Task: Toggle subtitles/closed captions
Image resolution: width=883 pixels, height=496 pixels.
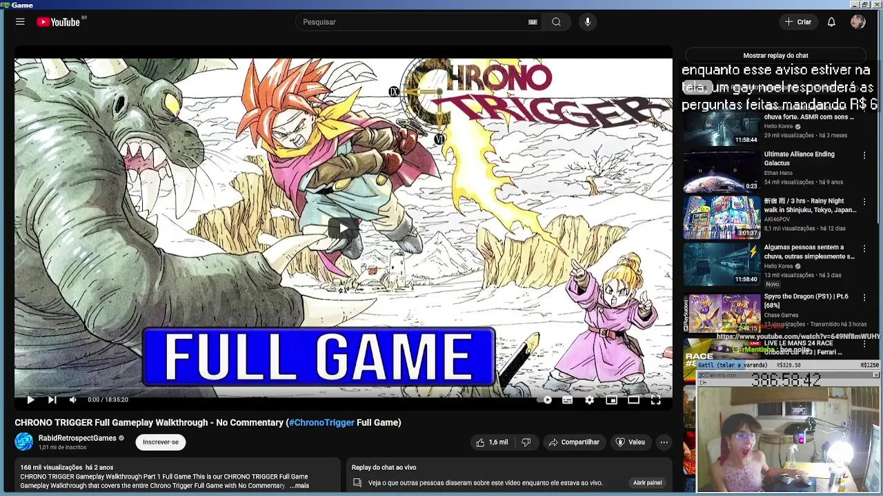Action: (567, 400)
